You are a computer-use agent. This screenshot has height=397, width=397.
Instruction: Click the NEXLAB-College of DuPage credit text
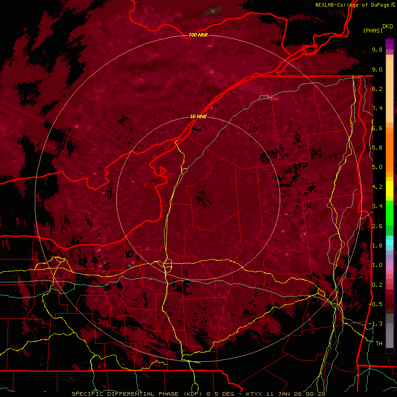pos(353,5)
